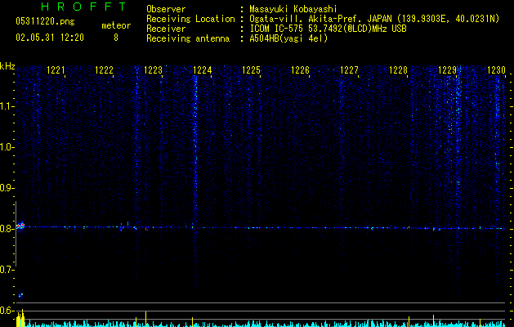Click the 1223 time marker
This screenshot has width=514, height=327.
point(153,70)
